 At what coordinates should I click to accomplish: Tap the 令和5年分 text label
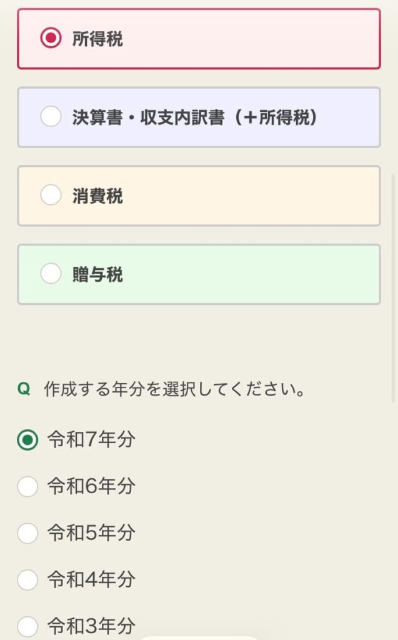[x=91, y=533]
